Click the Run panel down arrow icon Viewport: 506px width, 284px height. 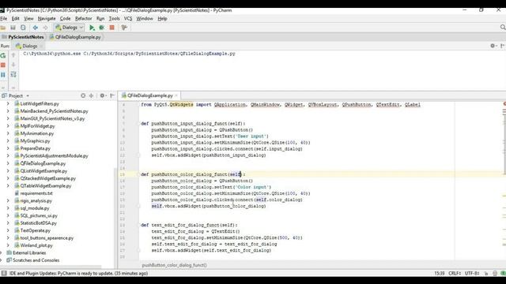(x=13, y=65)
